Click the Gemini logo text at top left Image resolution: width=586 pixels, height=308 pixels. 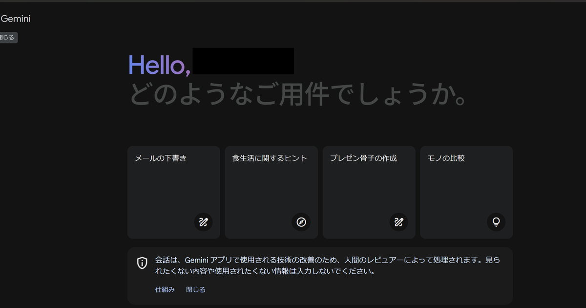click(16, 19)
